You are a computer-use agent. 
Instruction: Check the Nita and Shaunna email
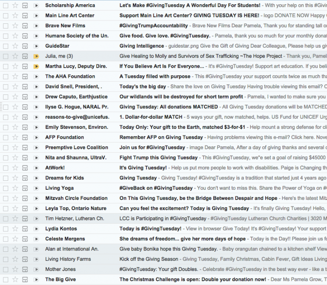pyautogui.click(x=6, y=158)
